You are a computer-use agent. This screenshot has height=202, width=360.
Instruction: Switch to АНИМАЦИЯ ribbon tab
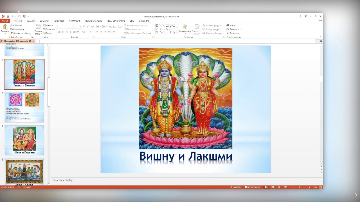tap(75, 21)
